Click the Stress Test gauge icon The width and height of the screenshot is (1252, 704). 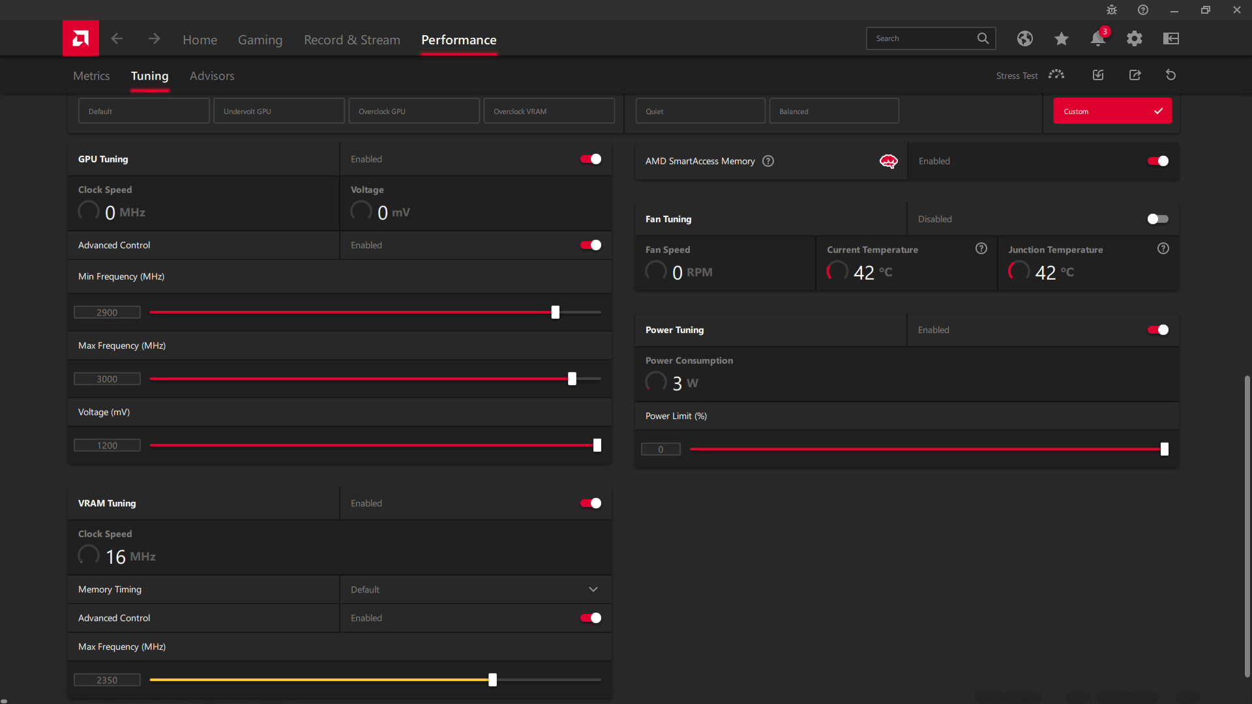(x=1056, y=75)
